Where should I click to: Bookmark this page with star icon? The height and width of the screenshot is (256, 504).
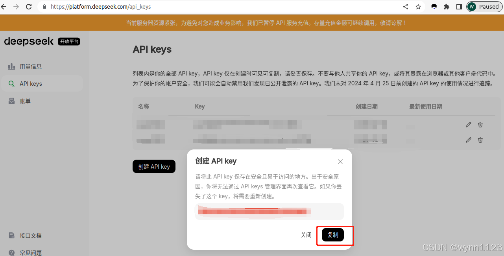click(x=418, y=7)
